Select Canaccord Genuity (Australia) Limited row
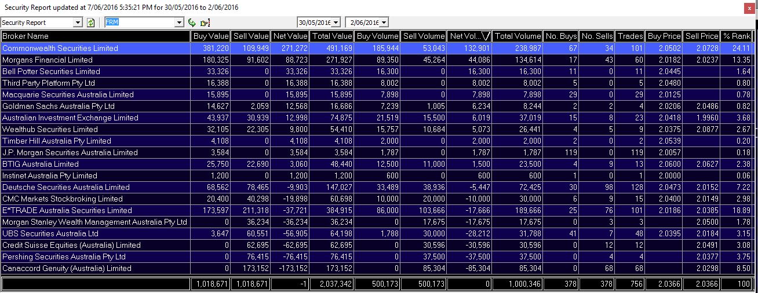This screenshot has width=758, height=293. (377, 268)
